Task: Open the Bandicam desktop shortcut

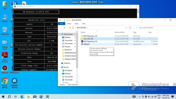Action: [5, 69]
